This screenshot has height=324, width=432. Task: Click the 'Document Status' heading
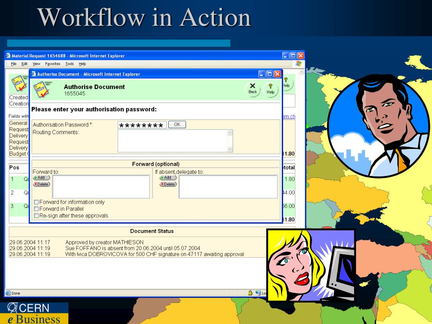click(152, 231)
